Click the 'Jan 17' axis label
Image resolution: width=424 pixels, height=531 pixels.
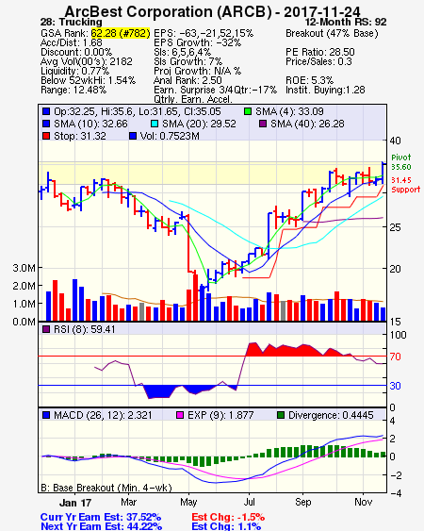click(75, 503)
